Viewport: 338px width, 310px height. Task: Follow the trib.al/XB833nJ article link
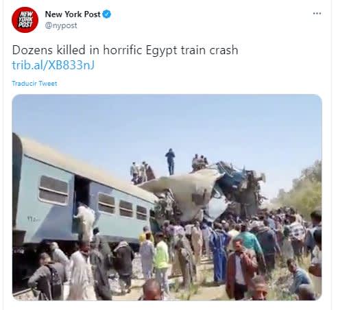[x=53, y=65]
